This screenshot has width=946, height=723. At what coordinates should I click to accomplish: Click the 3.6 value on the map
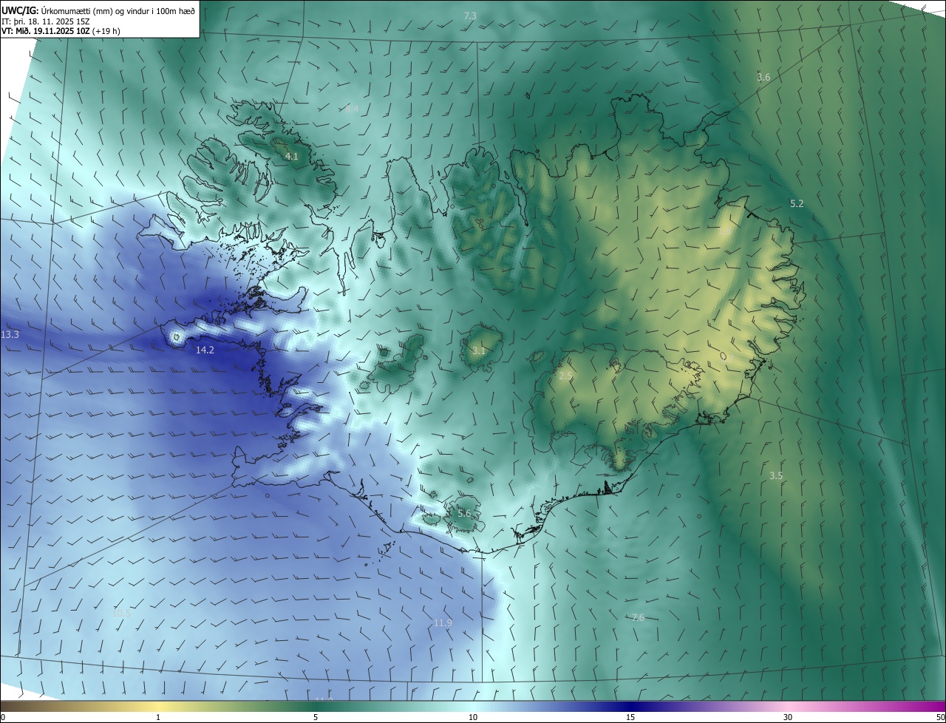tap(763, 77)
